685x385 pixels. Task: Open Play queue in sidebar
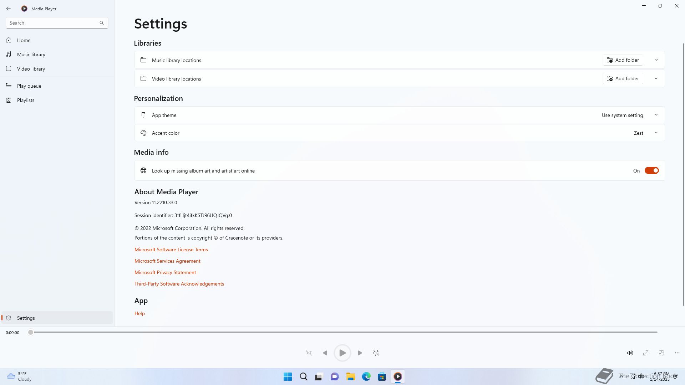[x=57, y=86]
